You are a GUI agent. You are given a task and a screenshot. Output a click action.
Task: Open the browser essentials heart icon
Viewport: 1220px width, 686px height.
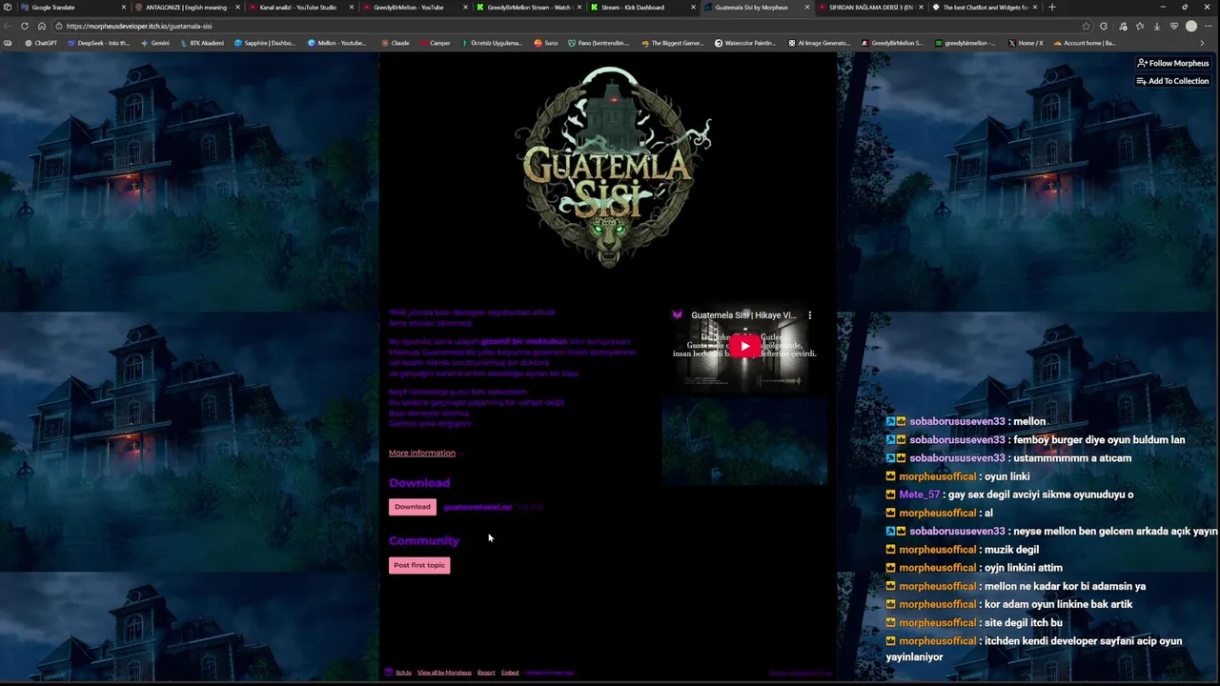[1174, 26]
